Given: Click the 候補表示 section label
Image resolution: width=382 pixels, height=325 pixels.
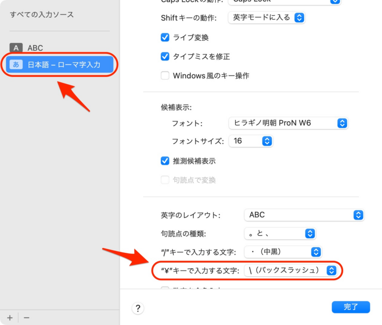Looking at the screenshot, I should (176, 107).
